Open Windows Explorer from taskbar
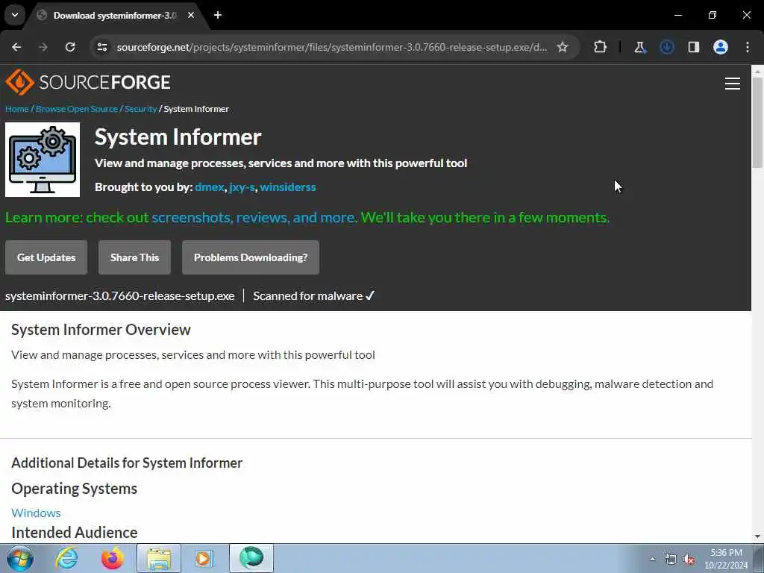 pyautogui.click(x=159, y=558)
